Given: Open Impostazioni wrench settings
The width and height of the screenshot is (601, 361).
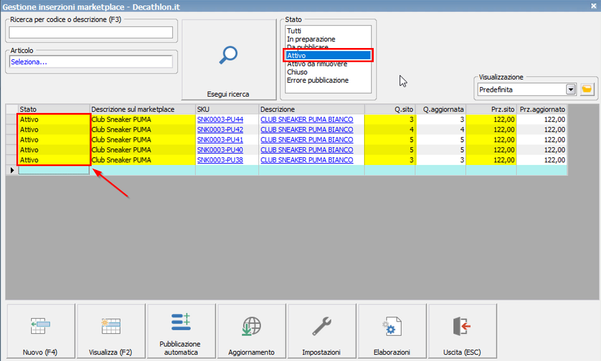Looking at the screenshot, I should (321, 331).
